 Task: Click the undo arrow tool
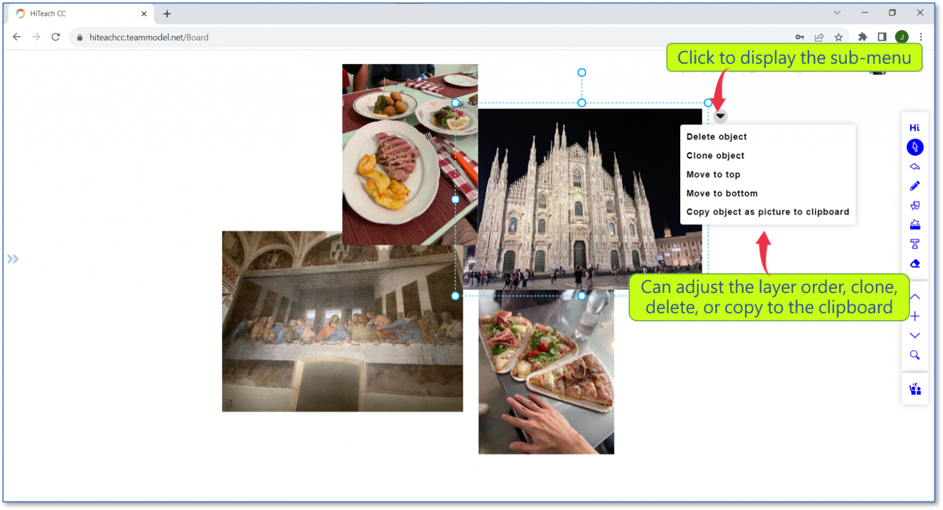[915, 167]
